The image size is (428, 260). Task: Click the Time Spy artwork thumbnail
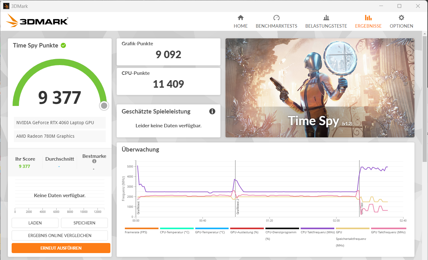320,88
